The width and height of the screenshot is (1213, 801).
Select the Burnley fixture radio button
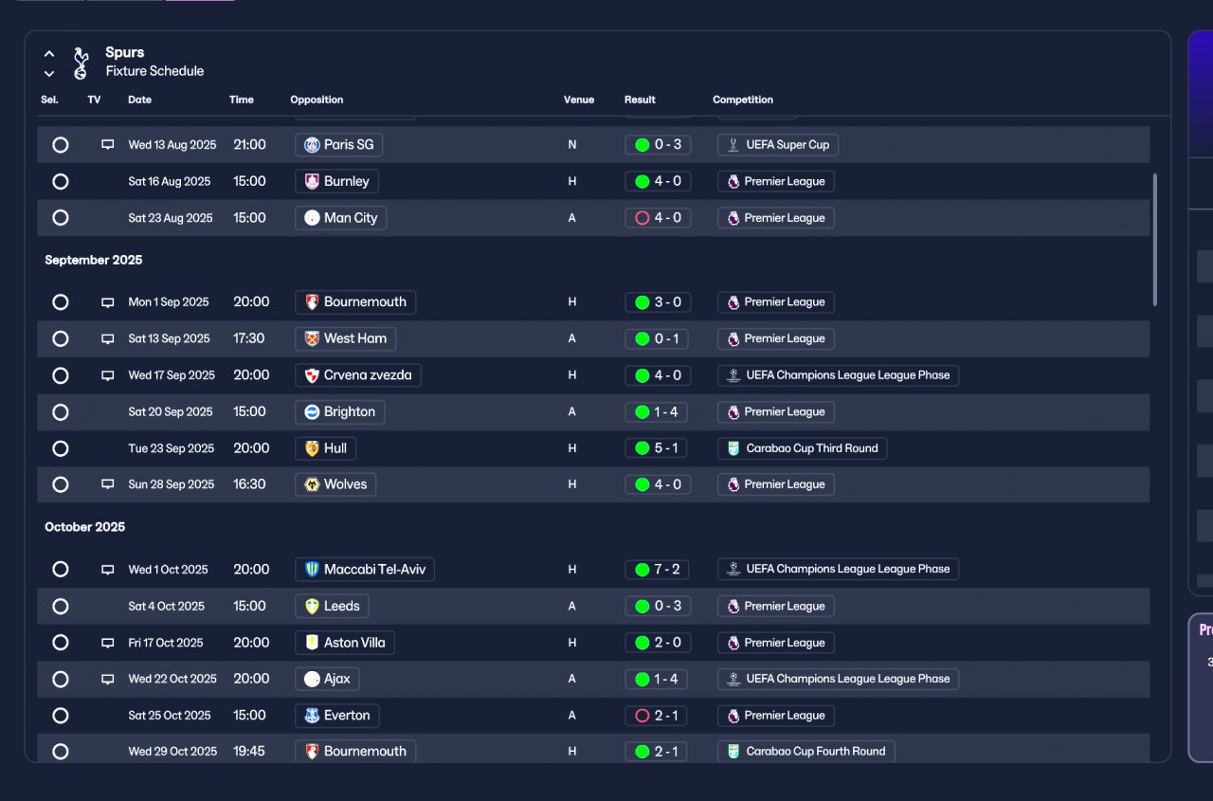(61, 181)
